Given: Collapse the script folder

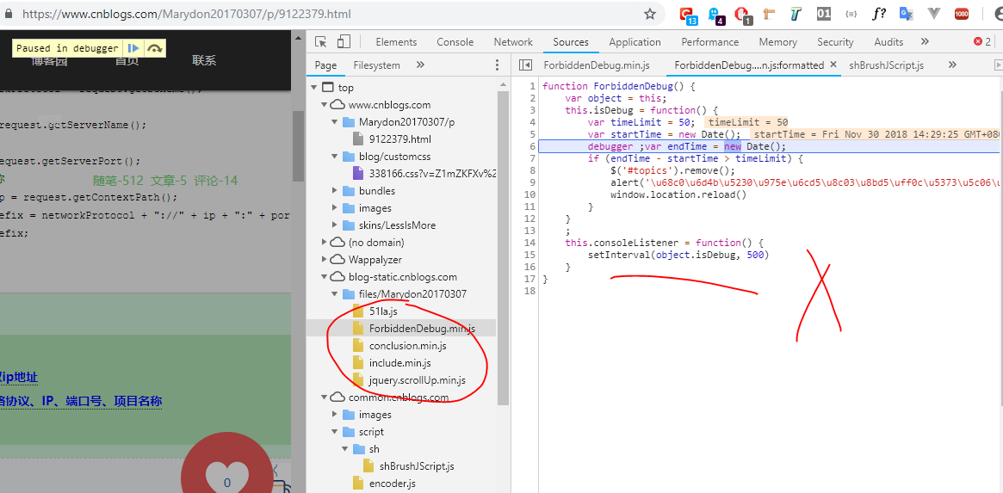Looking at the screenshot, I should point(335,432).
